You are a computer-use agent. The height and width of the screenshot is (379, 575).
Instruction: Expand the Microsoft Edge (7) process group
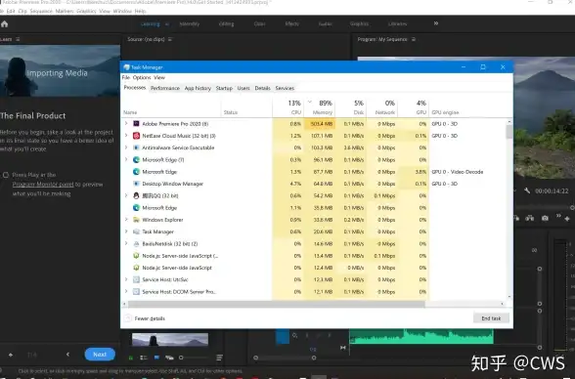[x=126, y=159]
